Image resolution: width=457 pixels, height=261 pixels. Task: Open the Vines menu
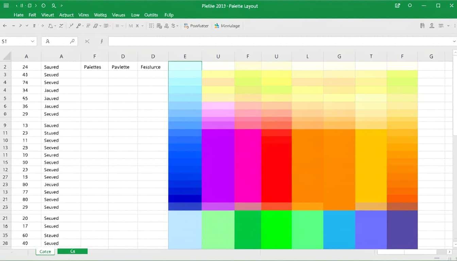pos(84,15)
